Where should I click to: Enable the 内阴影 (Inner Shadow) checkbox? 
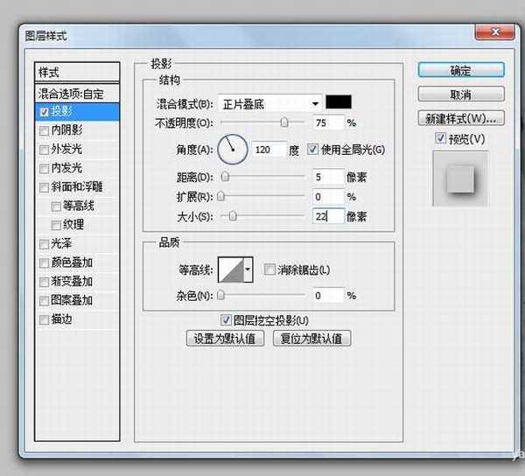click(x=45, y=130)
